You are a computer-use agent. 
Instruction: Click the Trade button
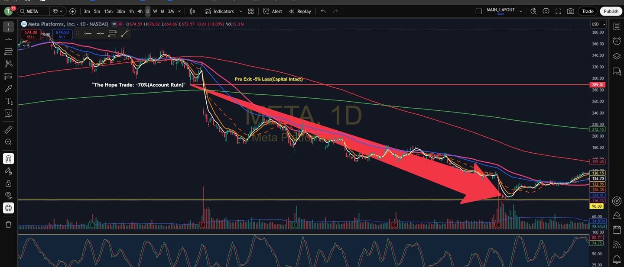point(588,11)
